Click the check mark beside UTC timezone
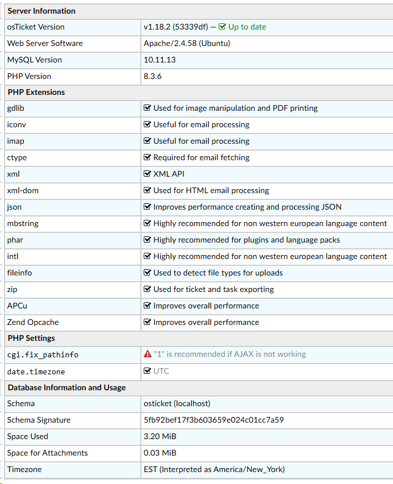393x484 pixels. click(148, 371)
